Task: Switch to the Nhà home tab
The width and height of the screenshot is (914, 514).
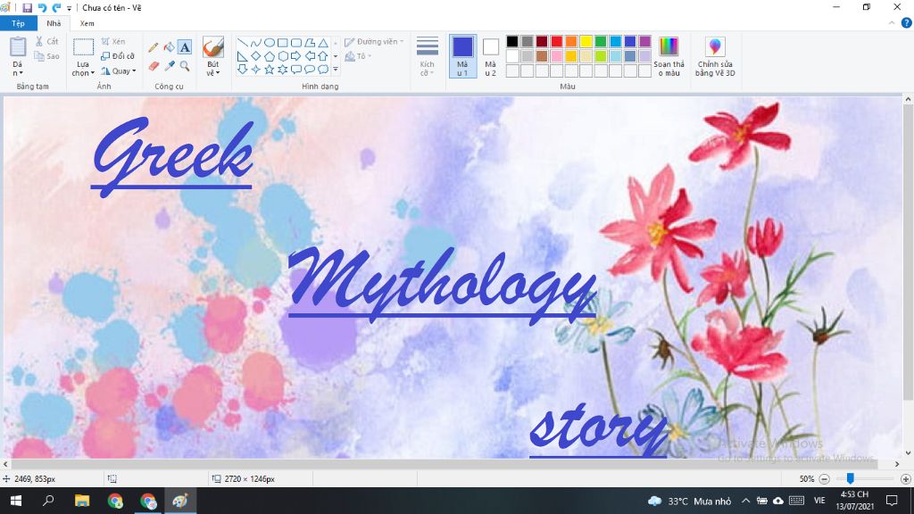Action: [x=54, y=23]
